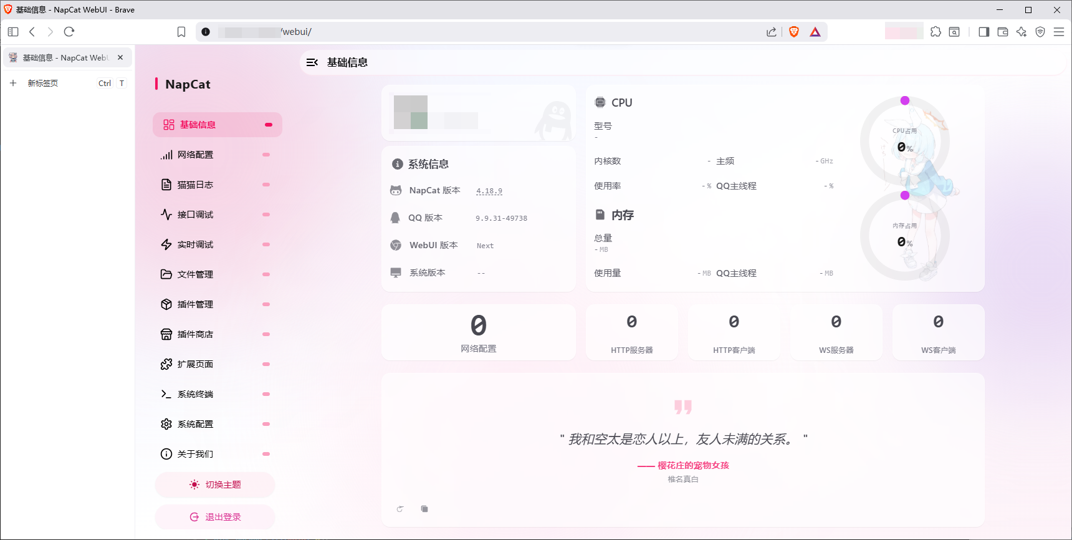The width and height of the screenshot is (1072, 540).
Task: Open Brave Shields lion icon
Action: 794,32
